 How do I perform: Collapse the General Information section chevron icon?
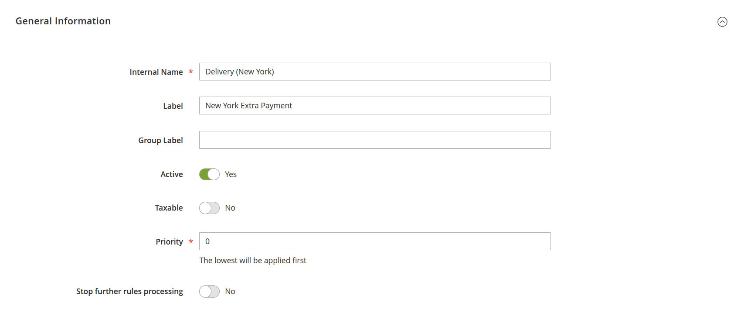click(722, 22)
